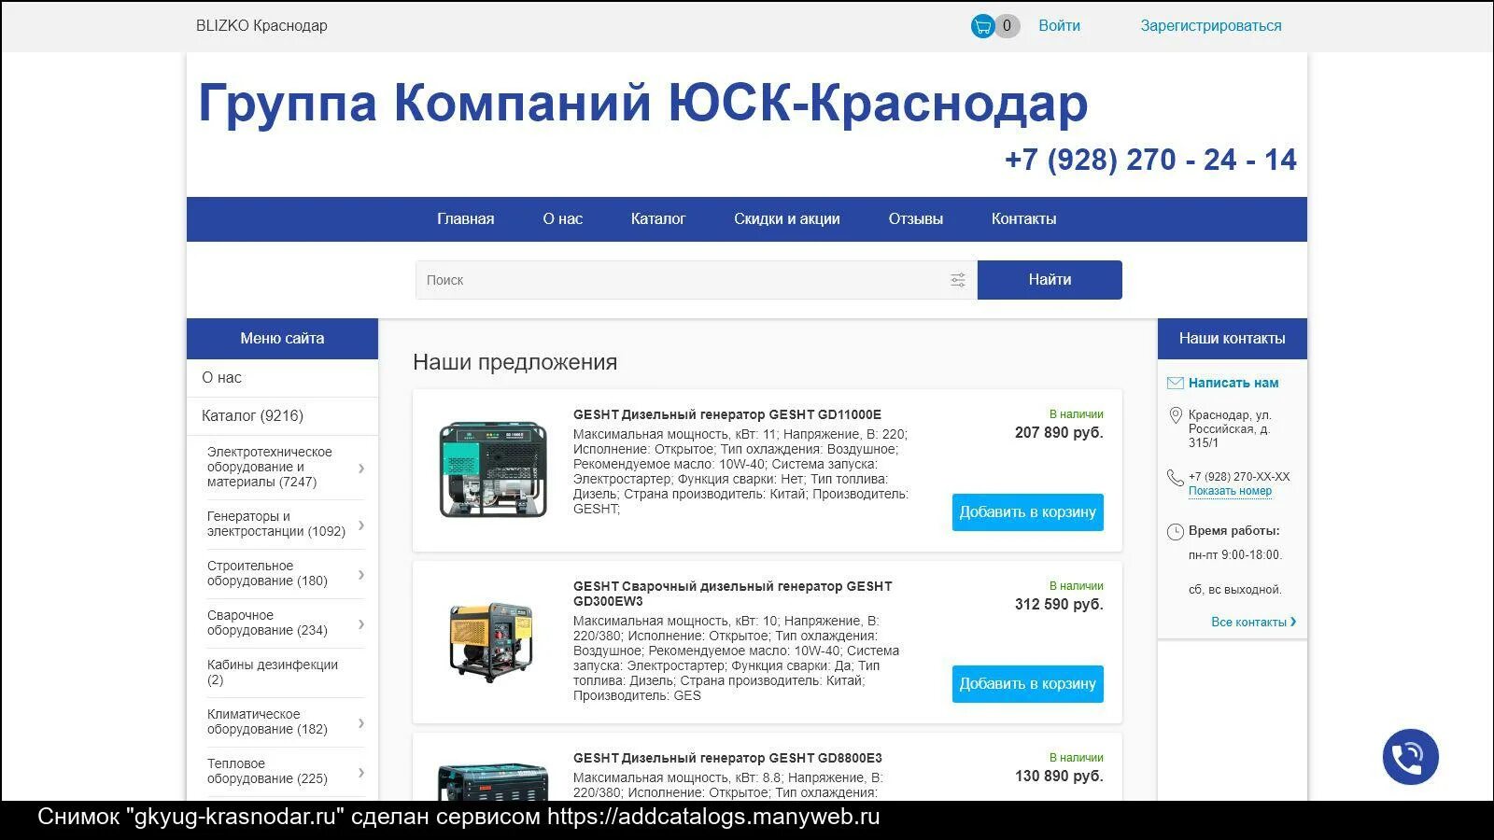This screenshot has width=1494, height=840.
Task: Click the cart item count badge 0
Action: click(1007, 26)
